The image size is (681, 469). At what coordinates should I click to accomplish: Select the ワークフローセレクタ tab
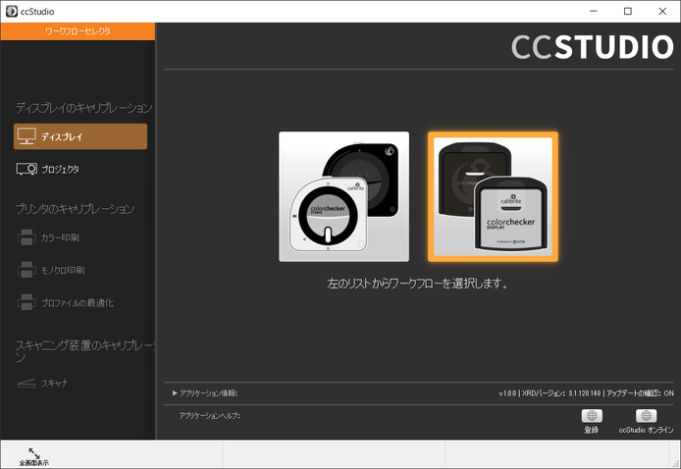pos(78,31)
